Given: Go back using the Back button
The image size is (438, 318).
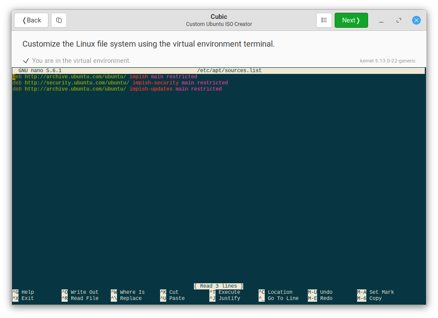Looking at the screenshot, I should point(31,20).
